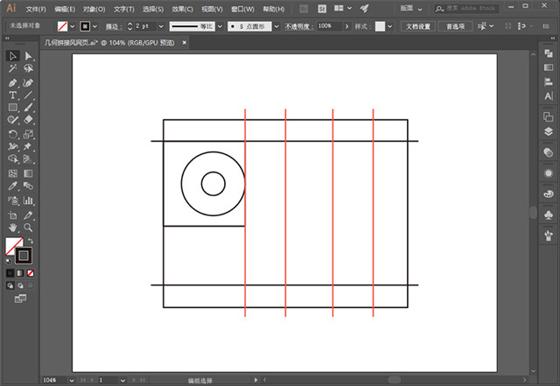Activate the Zoom magnifier tool
560x386 pixels.
pyautogui.click(x=29, y=227)
